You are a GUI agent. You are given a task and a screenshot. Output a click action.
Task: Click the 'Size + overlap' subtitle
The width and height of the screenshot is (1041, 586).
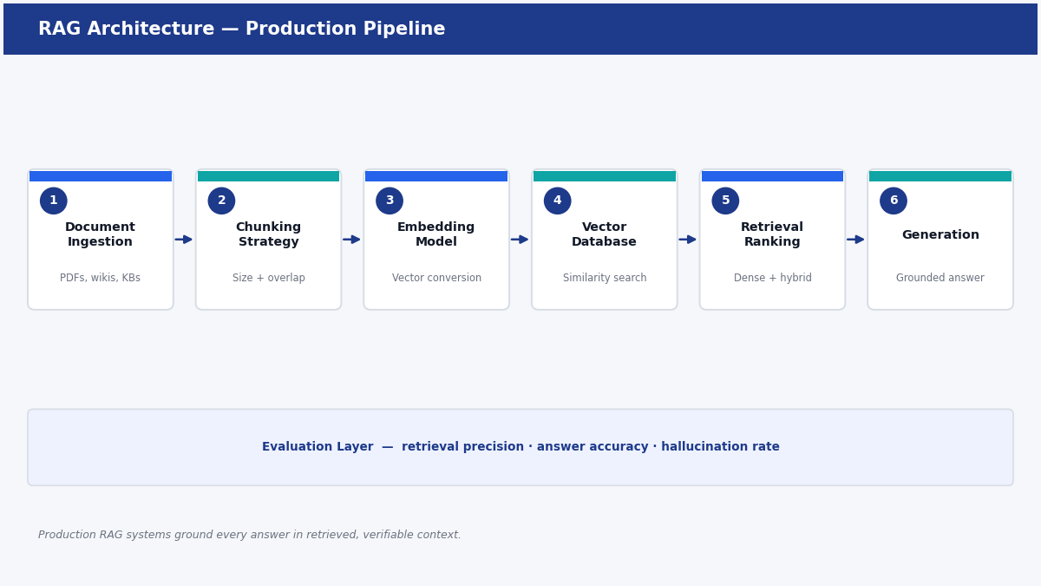(x=269, y=278)
